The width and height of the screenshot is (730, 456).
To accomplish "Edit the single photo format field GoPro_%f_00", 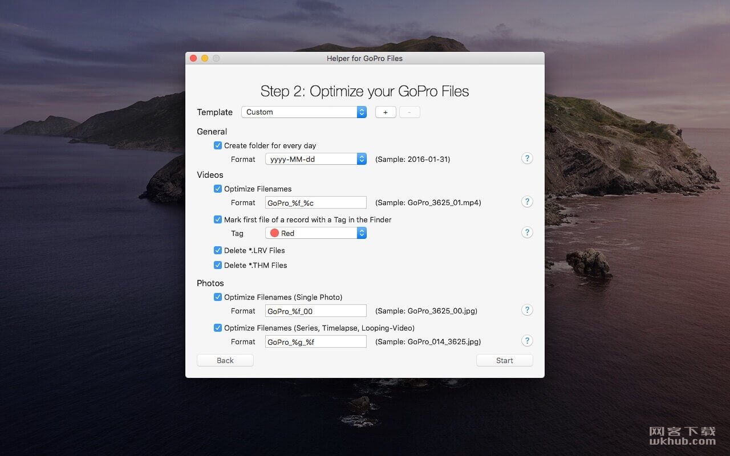I will pyautogui.click(x=316, y=311).
